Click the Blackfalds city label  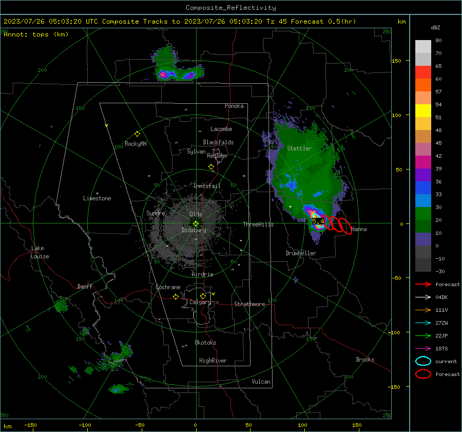[x=218, y=142]
